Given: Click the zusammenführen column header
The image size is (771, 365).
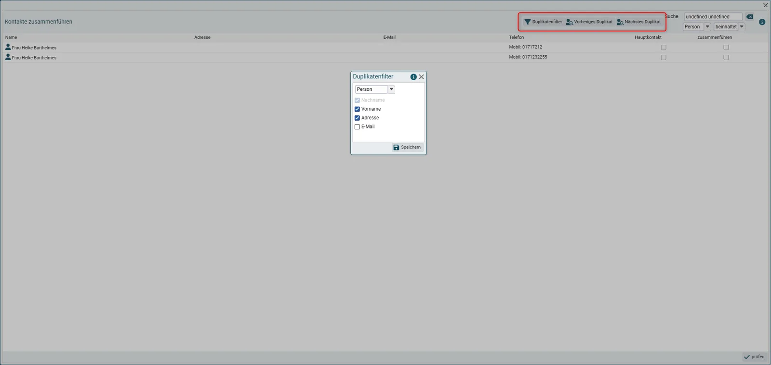Looking at the screenshot, I should [715, 38].
